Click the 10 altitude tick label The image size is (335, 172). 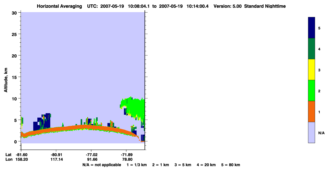coord(15,99)
